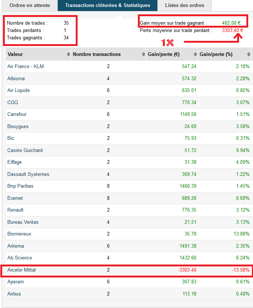Click the Trades gagnants count 34
The image size is (253, 308).
tap(66, 38)
